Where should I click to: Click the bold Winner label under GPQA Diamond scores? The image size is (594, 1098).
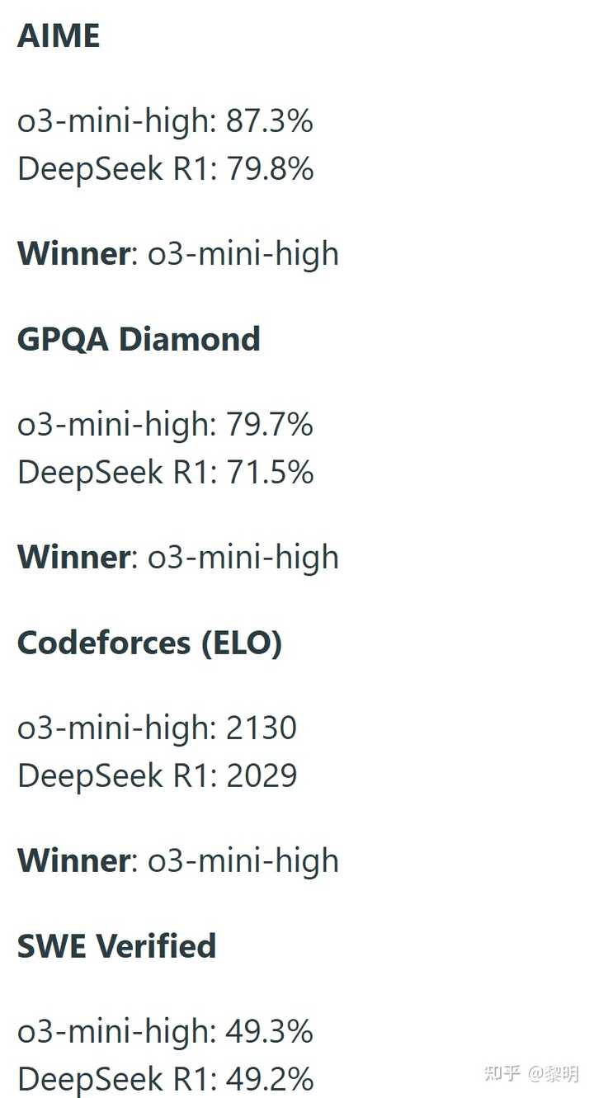[73, 557]
